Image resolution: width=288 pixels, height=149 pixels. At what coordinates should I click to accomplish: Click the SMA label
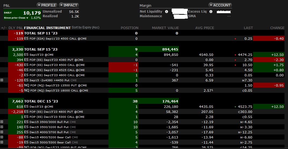192,16
